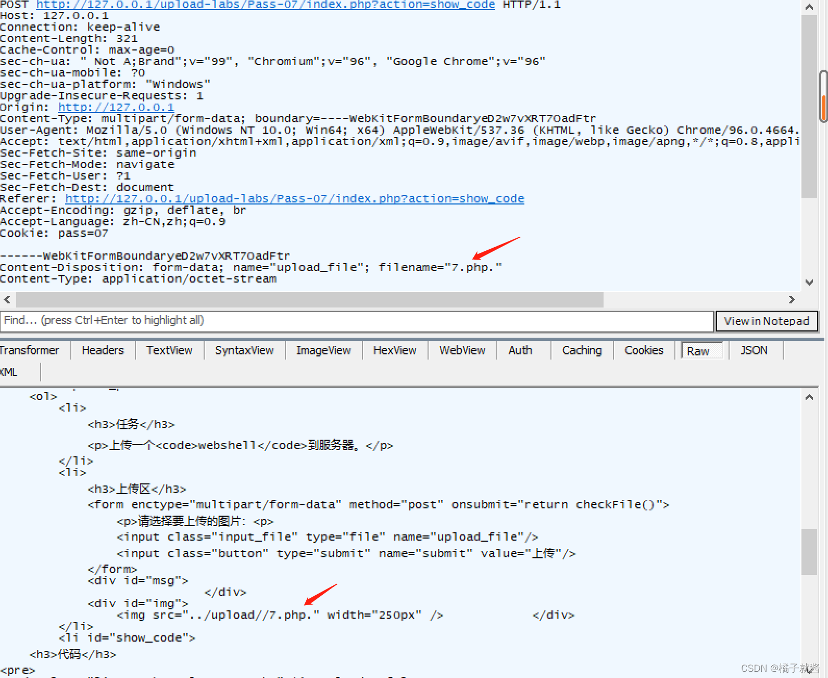The width and height of the screenshot is (828, 678).
Task: Open the Origin http://127.0.0.1 link
Action: coord(116,107)
